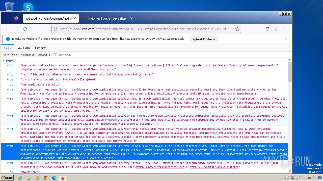The image size is (323, 181).
Task: Save page to Pocket
Action: click(x=267, y=29)
